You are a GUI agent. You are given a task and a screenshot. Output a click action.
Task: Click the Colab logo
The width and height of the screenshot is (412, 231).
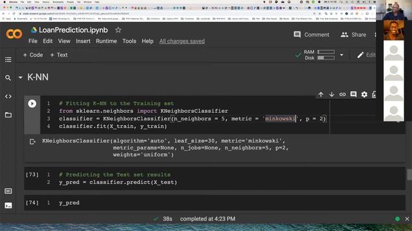coord(14,34)
